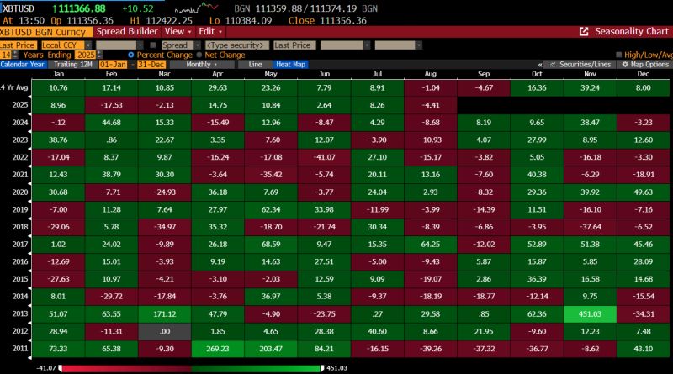Click the left Last Price field
This screenshot has height=374, width=673.
pos(18,45)
